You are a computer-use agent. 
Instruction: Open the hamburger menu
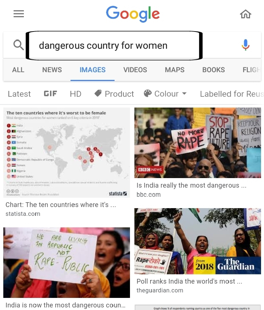tap(19, 14)
